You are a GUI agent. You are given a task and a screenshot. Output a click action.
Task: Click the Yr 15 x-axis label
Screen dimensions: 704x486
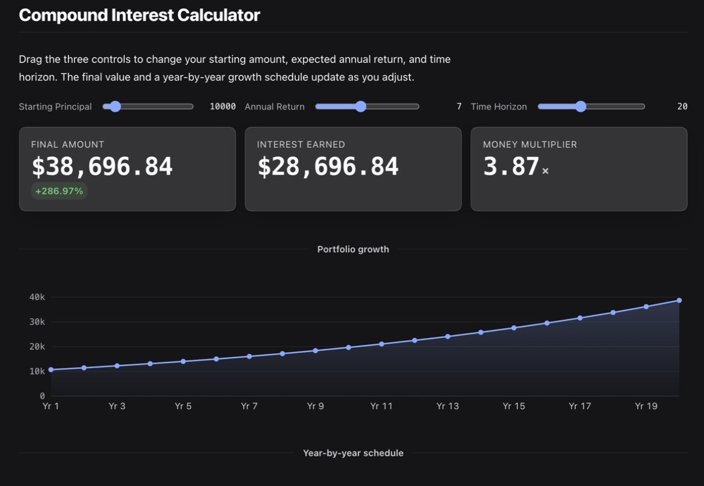click(514, 406)
